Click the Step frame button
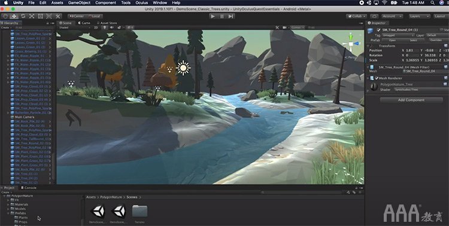This screenshot has height=226, width=449. point(230,16)
